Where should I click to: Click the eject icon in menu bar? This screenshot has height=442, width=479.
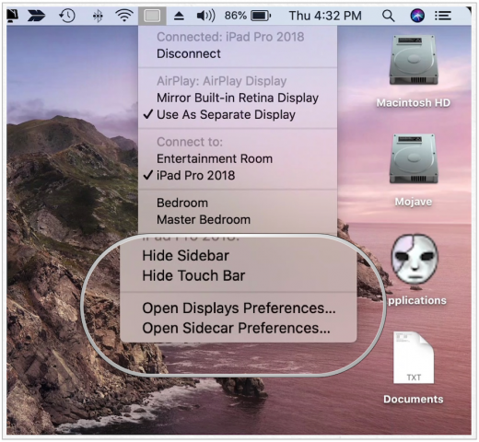[x=179, y=16]
